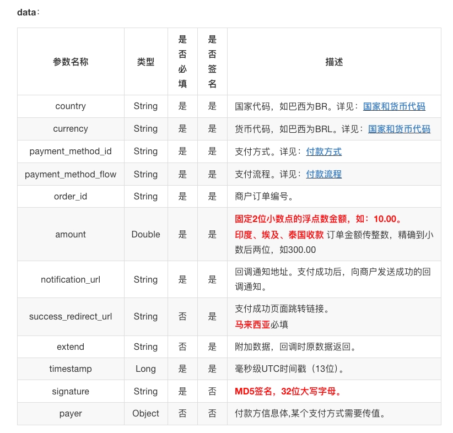Click description 毫秒级UTC时间戳（13位）。
453x433 pixels.
289,369
